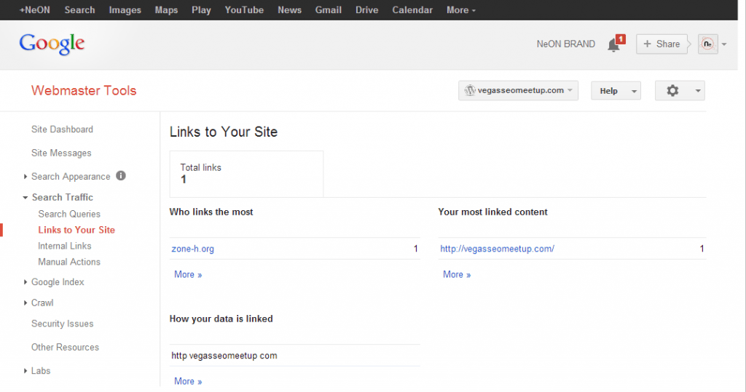746x392 pixels.
Task: Open Other Resources in the sidebar
Action: tap(65, 348)
